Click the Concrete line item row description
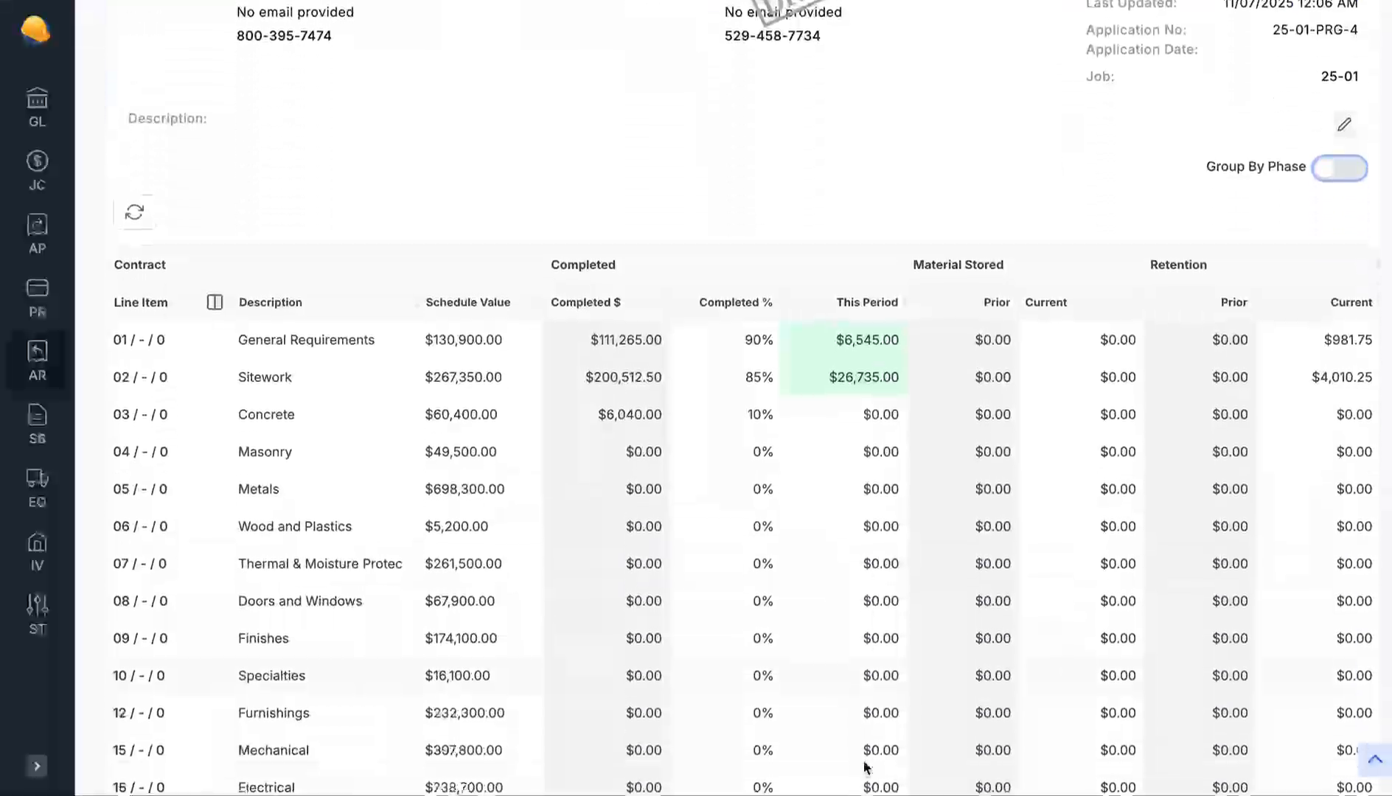Image resolution: width=1392 pixels, height=796 pixels. coord(266,415)
